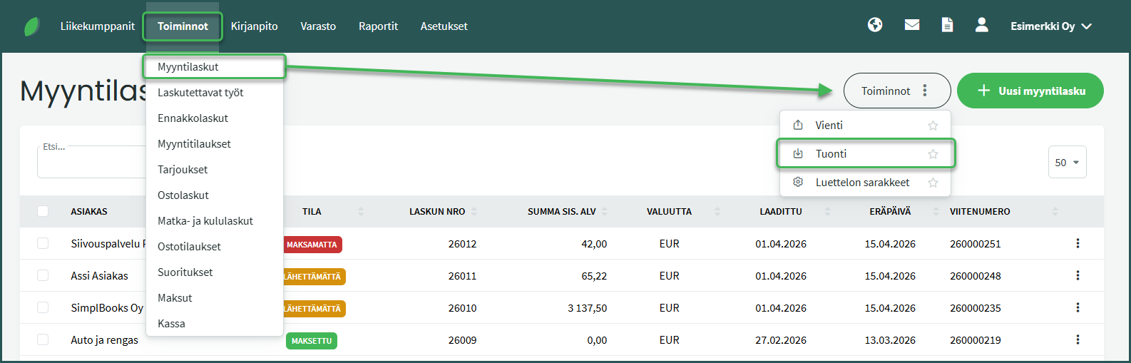Click invoice number 26010 cell

coord(462,308)
